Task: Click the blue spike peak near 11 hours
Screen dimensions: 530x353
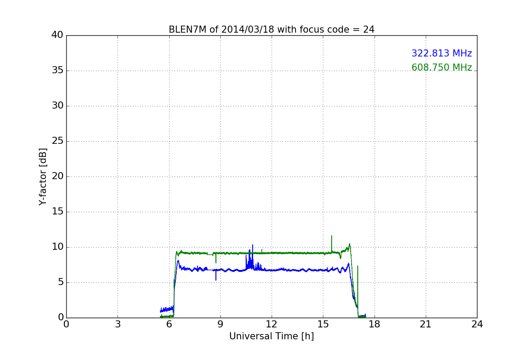Action: click(x=253, y=245)
